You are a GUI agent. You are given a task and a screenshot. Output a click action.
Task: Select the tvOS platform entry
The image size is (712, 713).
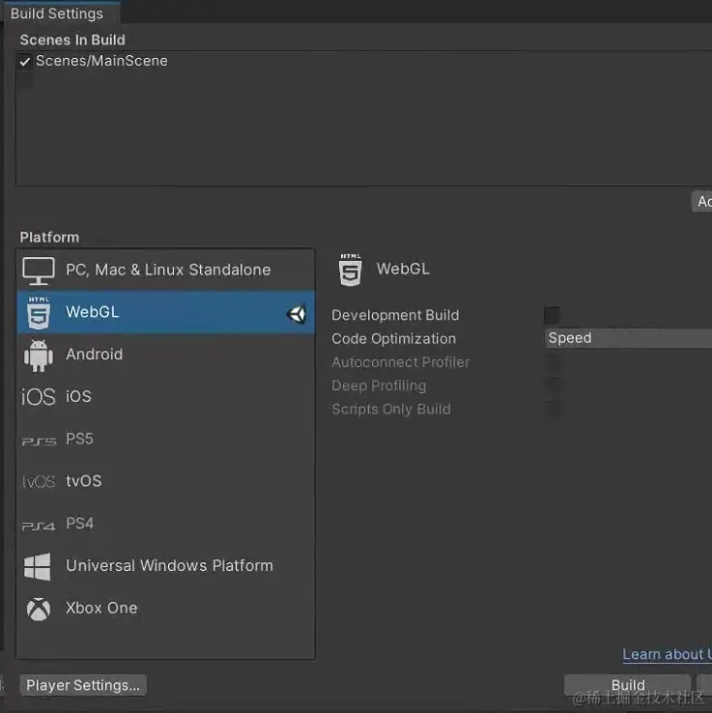pos(165,481)
